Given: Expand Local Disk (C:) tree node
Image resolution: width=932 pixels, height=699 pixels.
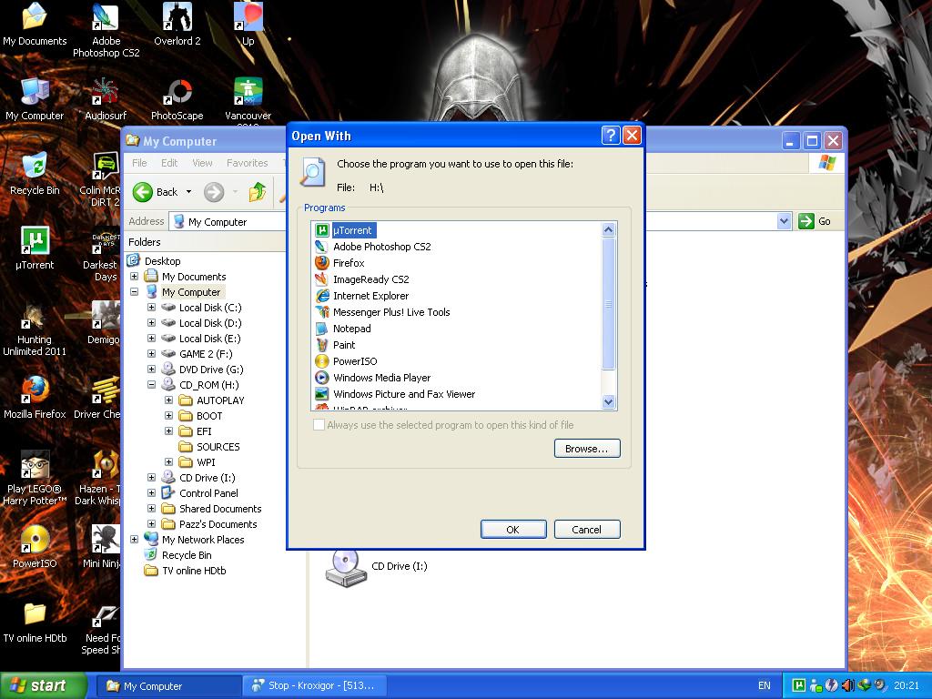Looking at the screenshot, I should [152, 308].
